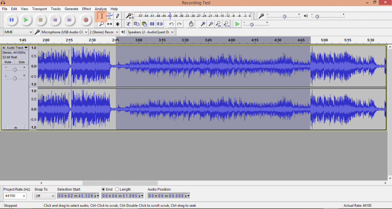Select the End radio button

[x=103, y=190]
